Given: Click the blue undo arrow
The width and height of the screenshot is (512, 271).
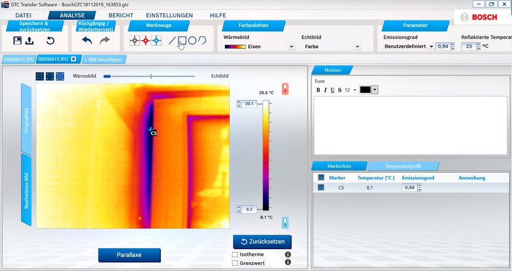Looking at the screenshot, I should [x=87, y=41].
